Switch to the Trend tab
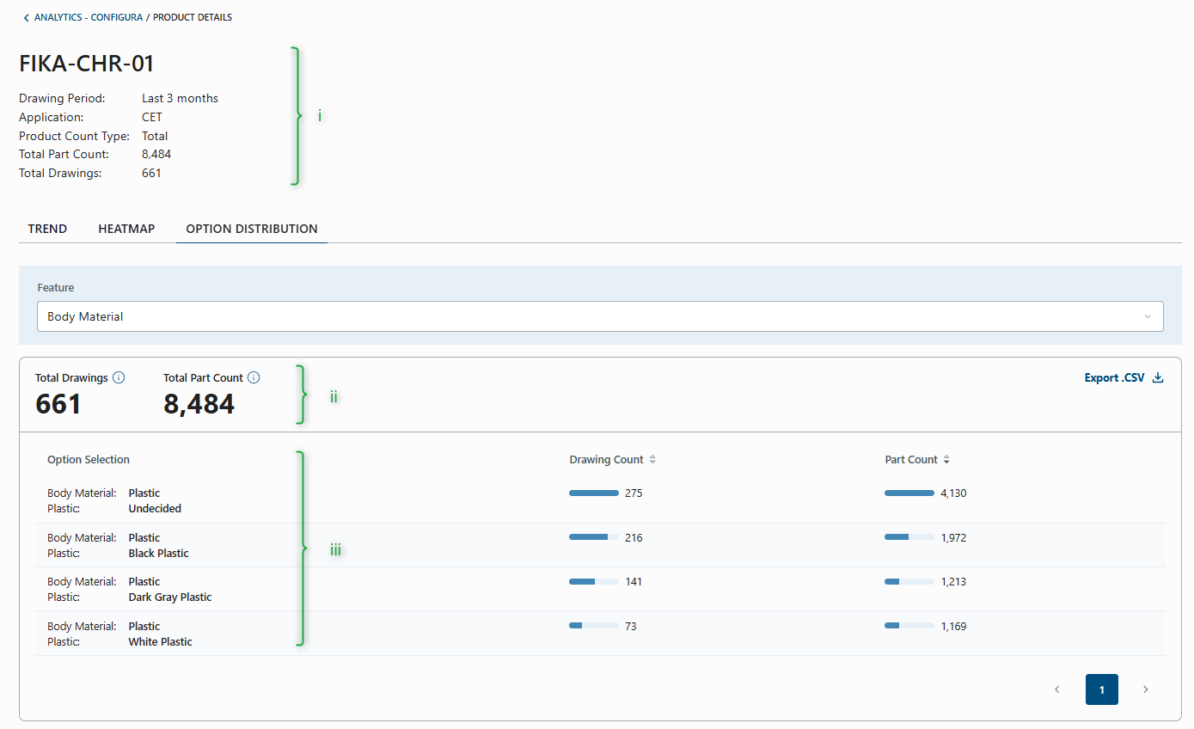The image size is (1194, 729). click(47, 229)
